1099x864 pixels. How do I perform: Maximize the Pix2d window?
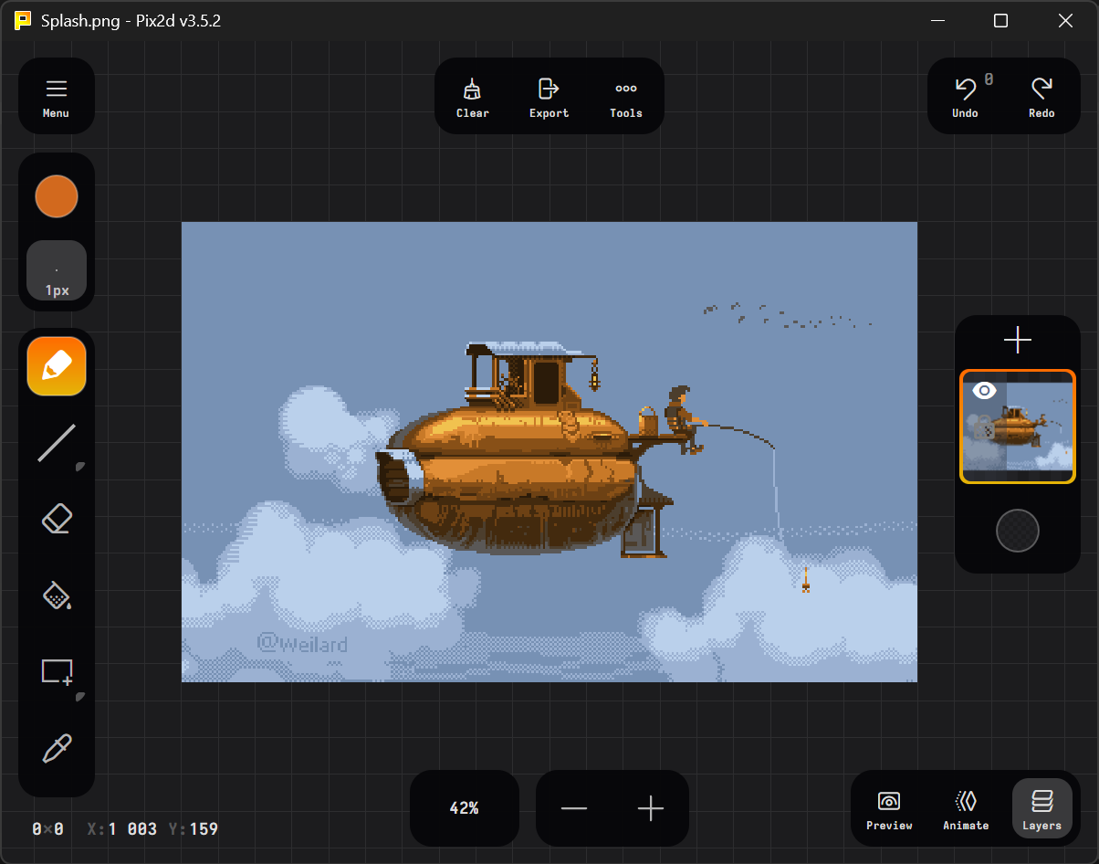pyautogui.click(x=1000, y=20)
